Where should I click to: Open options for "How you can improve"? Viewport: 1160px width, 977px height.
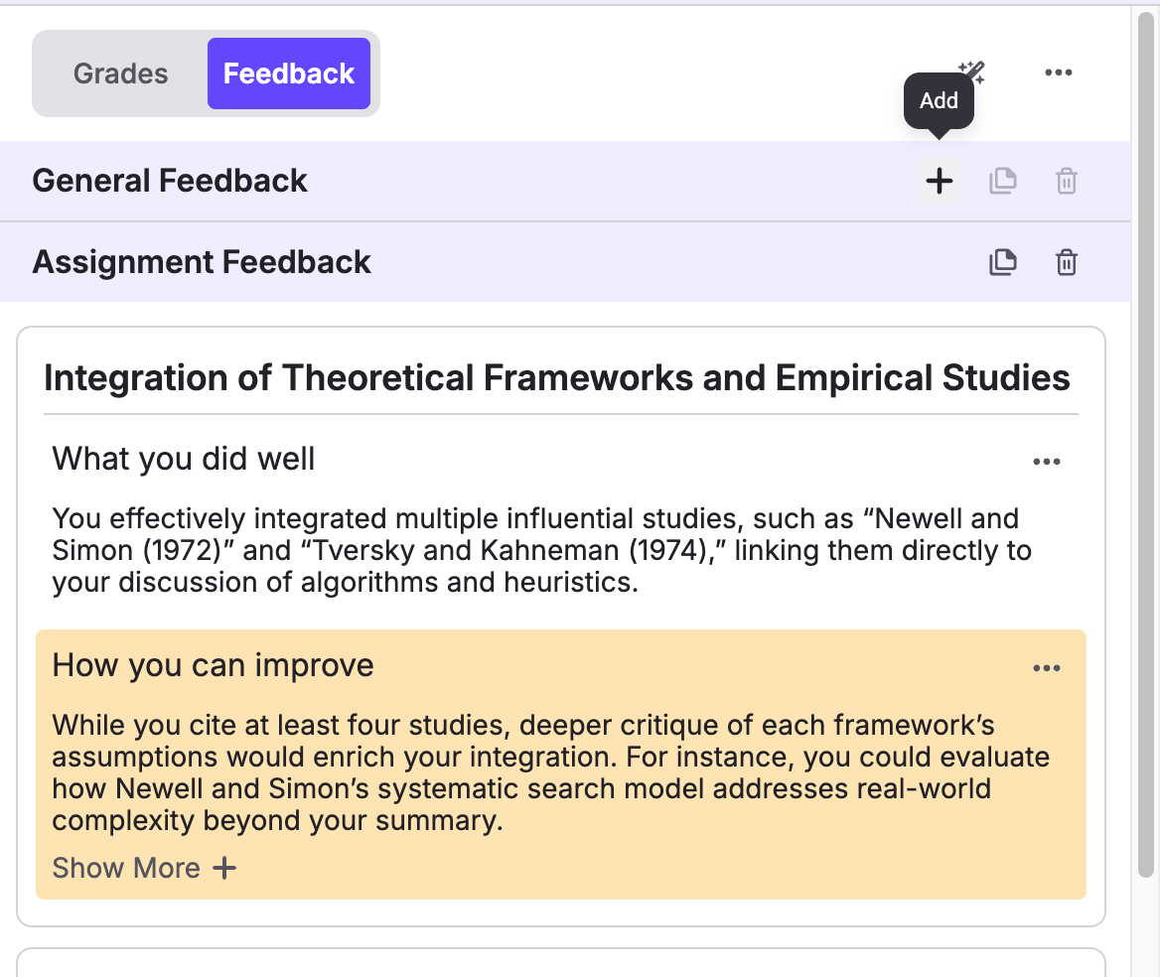pyautogui.click(x=1047, y=668)
